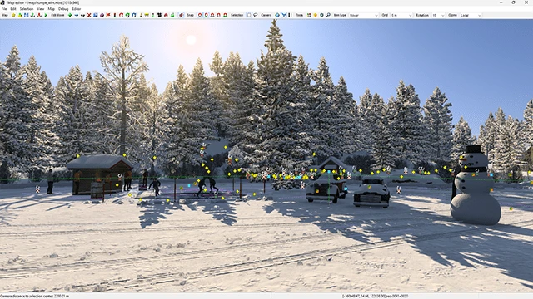Open the View menu

pyautogui.click(x=41, y=9)
